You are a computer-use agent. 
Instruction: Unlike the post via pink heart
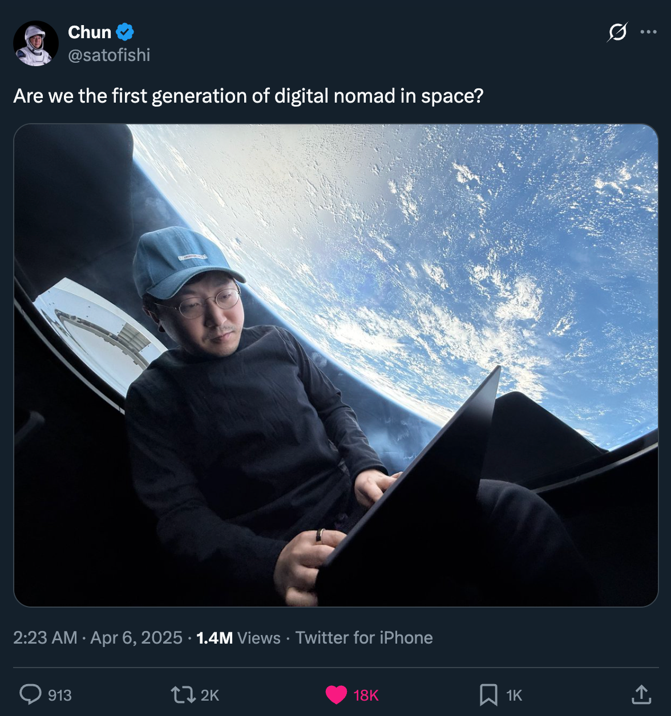pos(336,695)
